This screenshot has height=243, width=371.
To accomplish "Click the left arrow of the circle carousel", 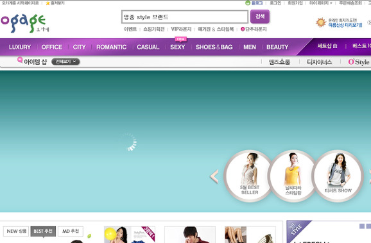I will [x=214, y=176].
